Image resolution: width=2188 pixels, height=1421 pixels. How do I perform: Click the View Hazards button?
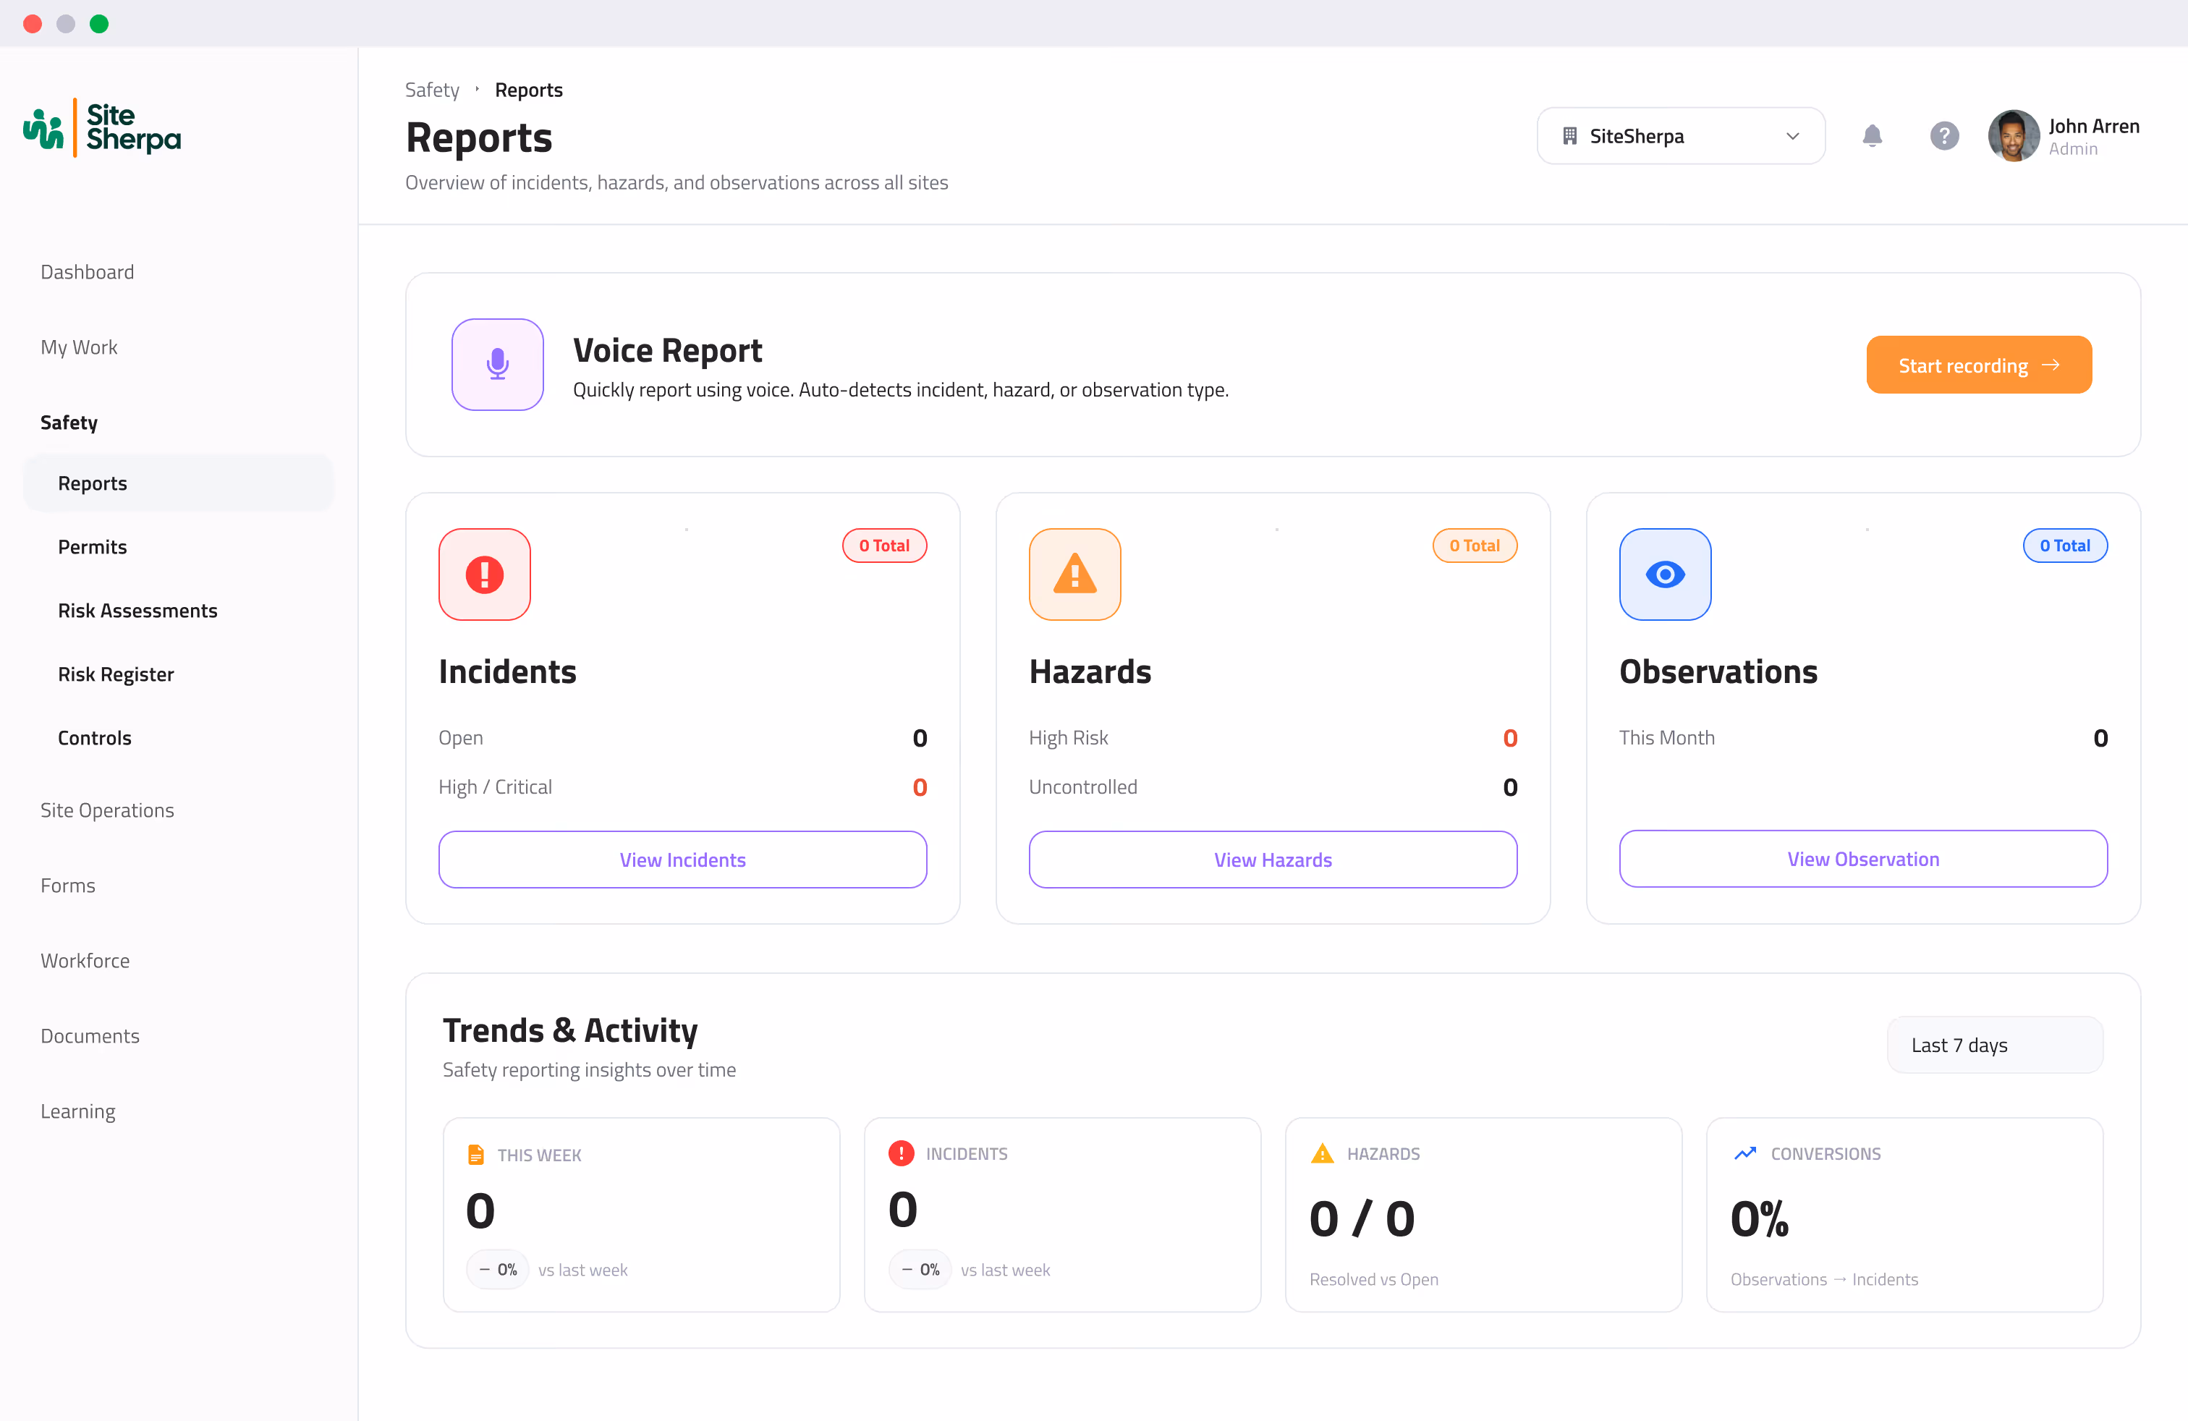[x=1272, y=860]
